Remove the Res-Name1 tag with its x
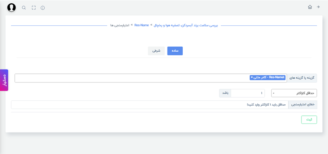The width and height of the screenshot is (328, 154). click(x=252, y=78)
